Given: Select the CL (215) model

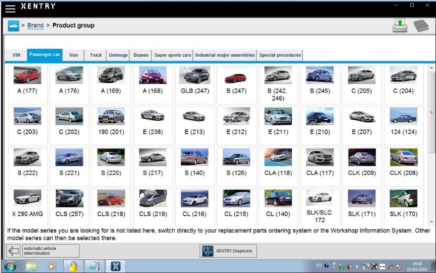Looking at the screenshot, I should coord(237,207).
